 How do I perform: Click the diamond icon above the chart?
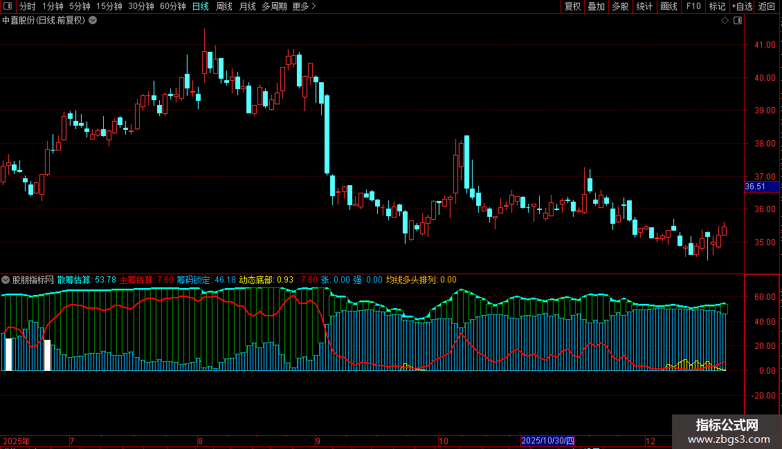725,21
